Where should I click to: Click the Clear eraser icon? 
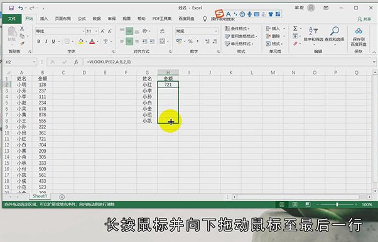click(295, 43)
